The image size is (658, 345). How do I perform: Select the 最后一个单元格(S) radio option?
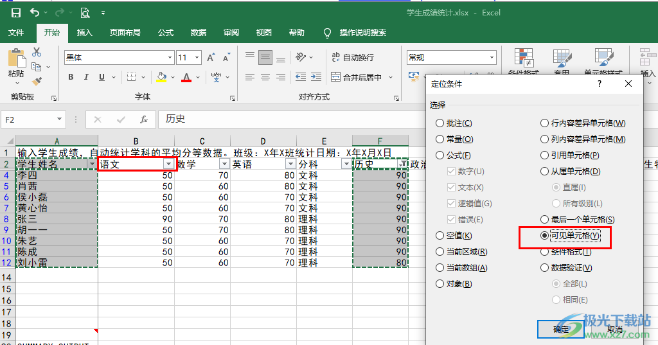coord(578,220)
